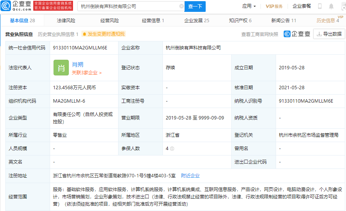The height and width of the screenshot is (211, 346).
Task: Switch to the 知识产权 tab
Action: pos(240,21)
